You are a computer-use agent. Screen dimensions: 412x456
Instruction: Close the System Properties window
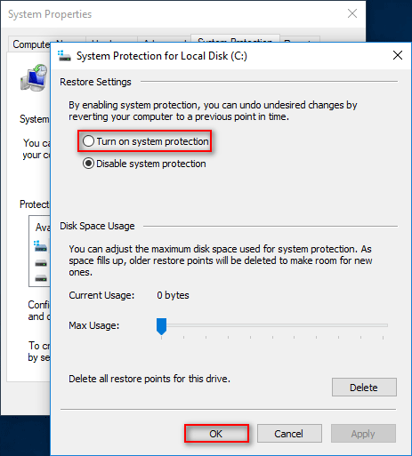(x=352, y=13)
